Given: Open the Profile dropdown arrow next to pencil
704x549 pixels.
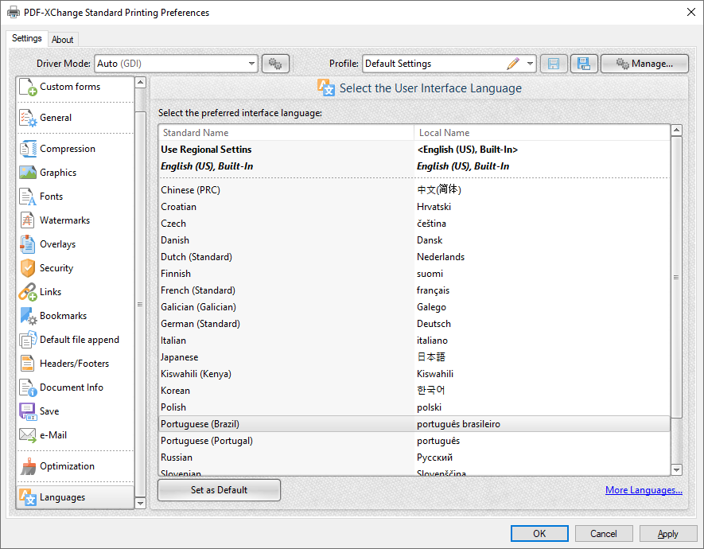Looking at the screenshot, I should [530, 63].
